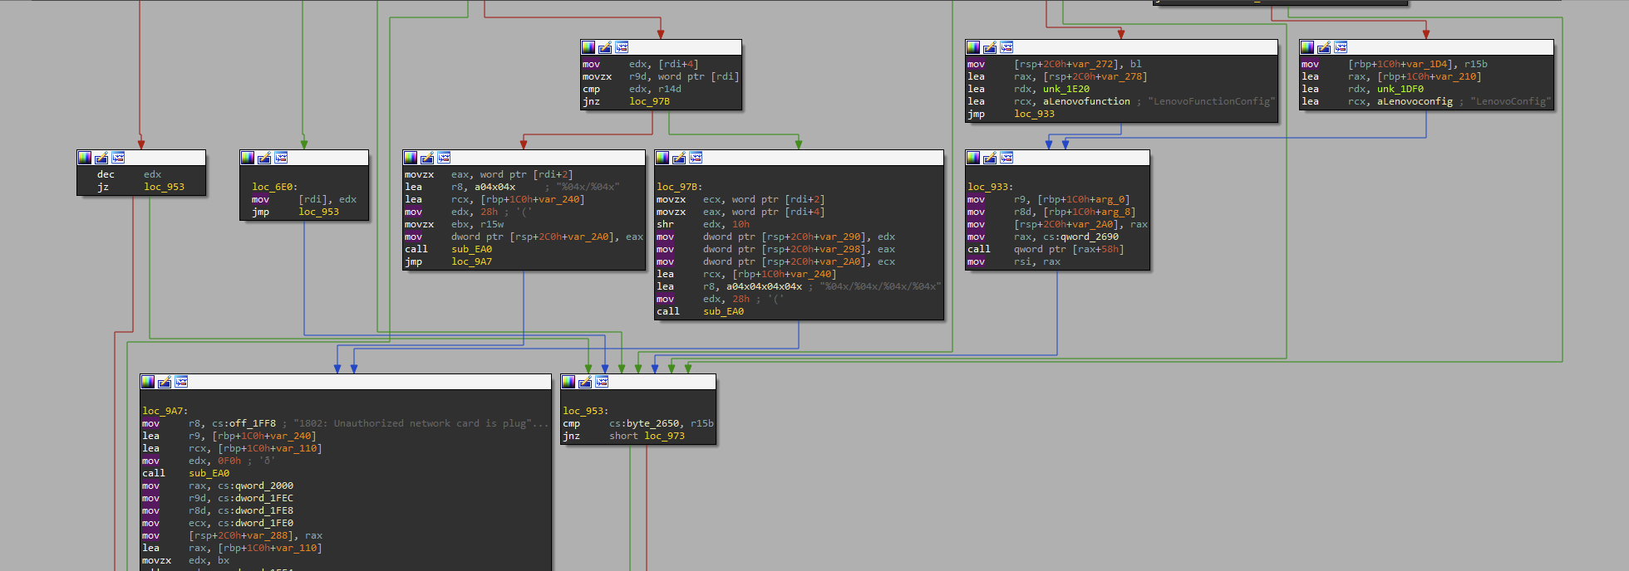This screenshot has height=571, width=1629.
Task: Click the group nodes icon on loc_9A7 block
Action: 181,382
